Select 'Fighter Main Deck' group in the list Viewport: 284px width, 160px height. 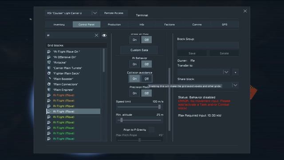pos(73,73)
